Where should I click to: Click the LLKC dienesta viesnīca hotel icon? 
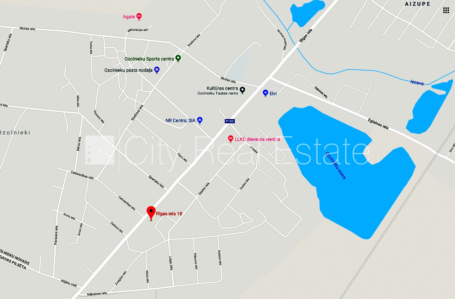click(231, 139)
